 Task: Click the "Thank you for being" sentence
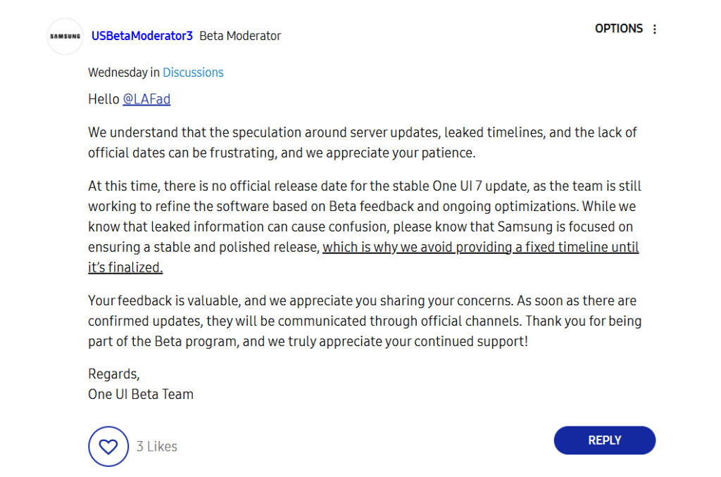click(x=584, y=321)
